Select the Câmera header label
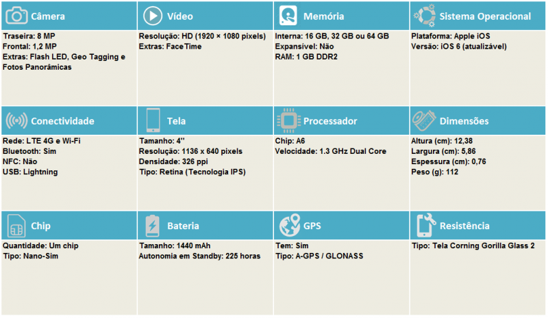Viewport: 548px width, 318px height. [48, 16]
